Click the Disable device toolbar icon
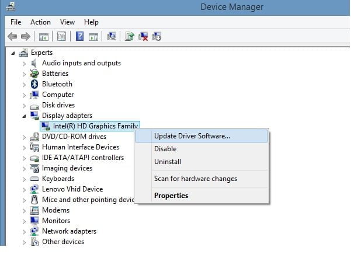Screen dimensions: 351x254 [157, 36]
